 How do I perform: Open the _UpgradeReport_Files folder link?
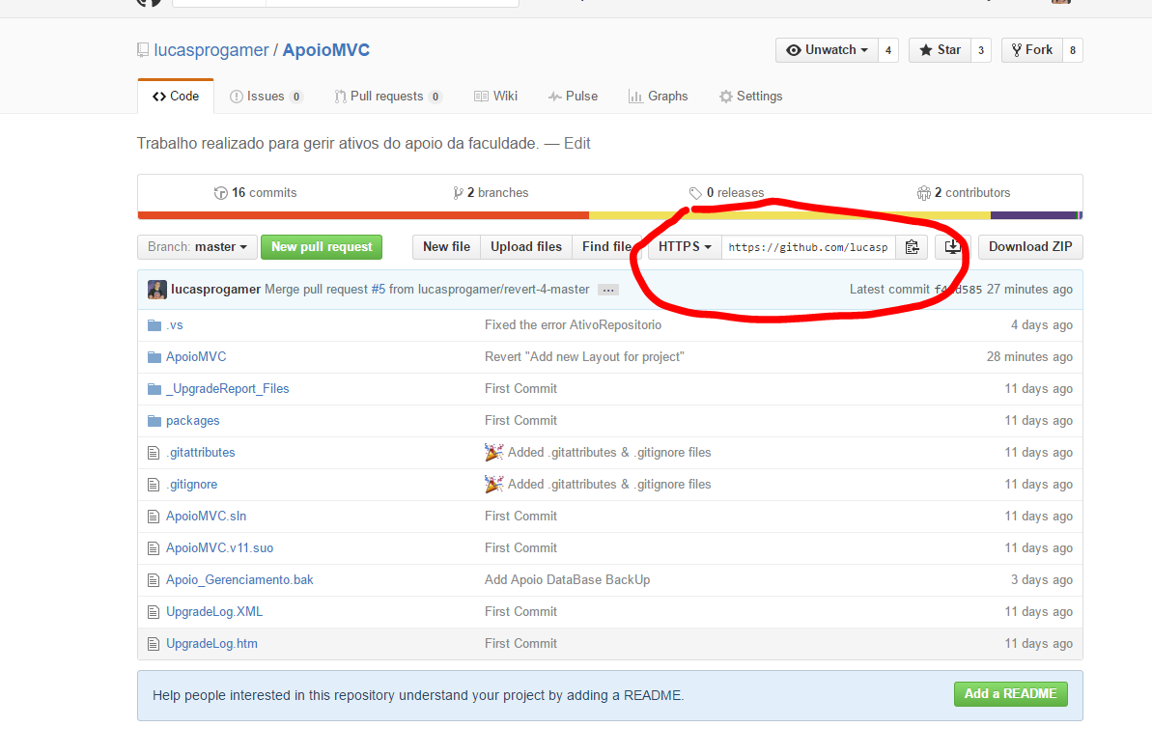click(x=228, y=389)
